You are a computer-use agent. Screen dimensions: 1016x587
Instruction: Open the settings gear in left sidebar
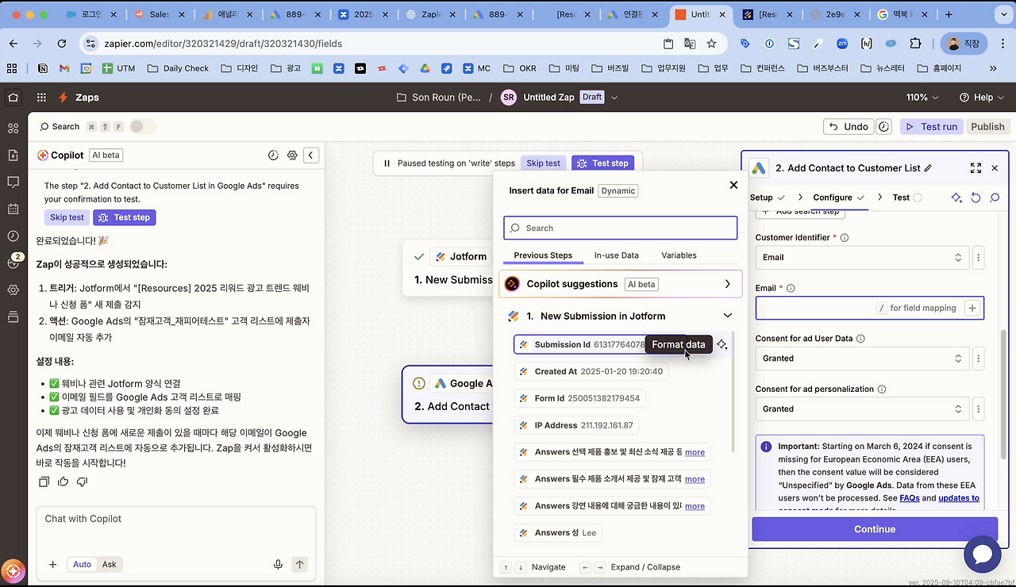(x=13, y=290)
